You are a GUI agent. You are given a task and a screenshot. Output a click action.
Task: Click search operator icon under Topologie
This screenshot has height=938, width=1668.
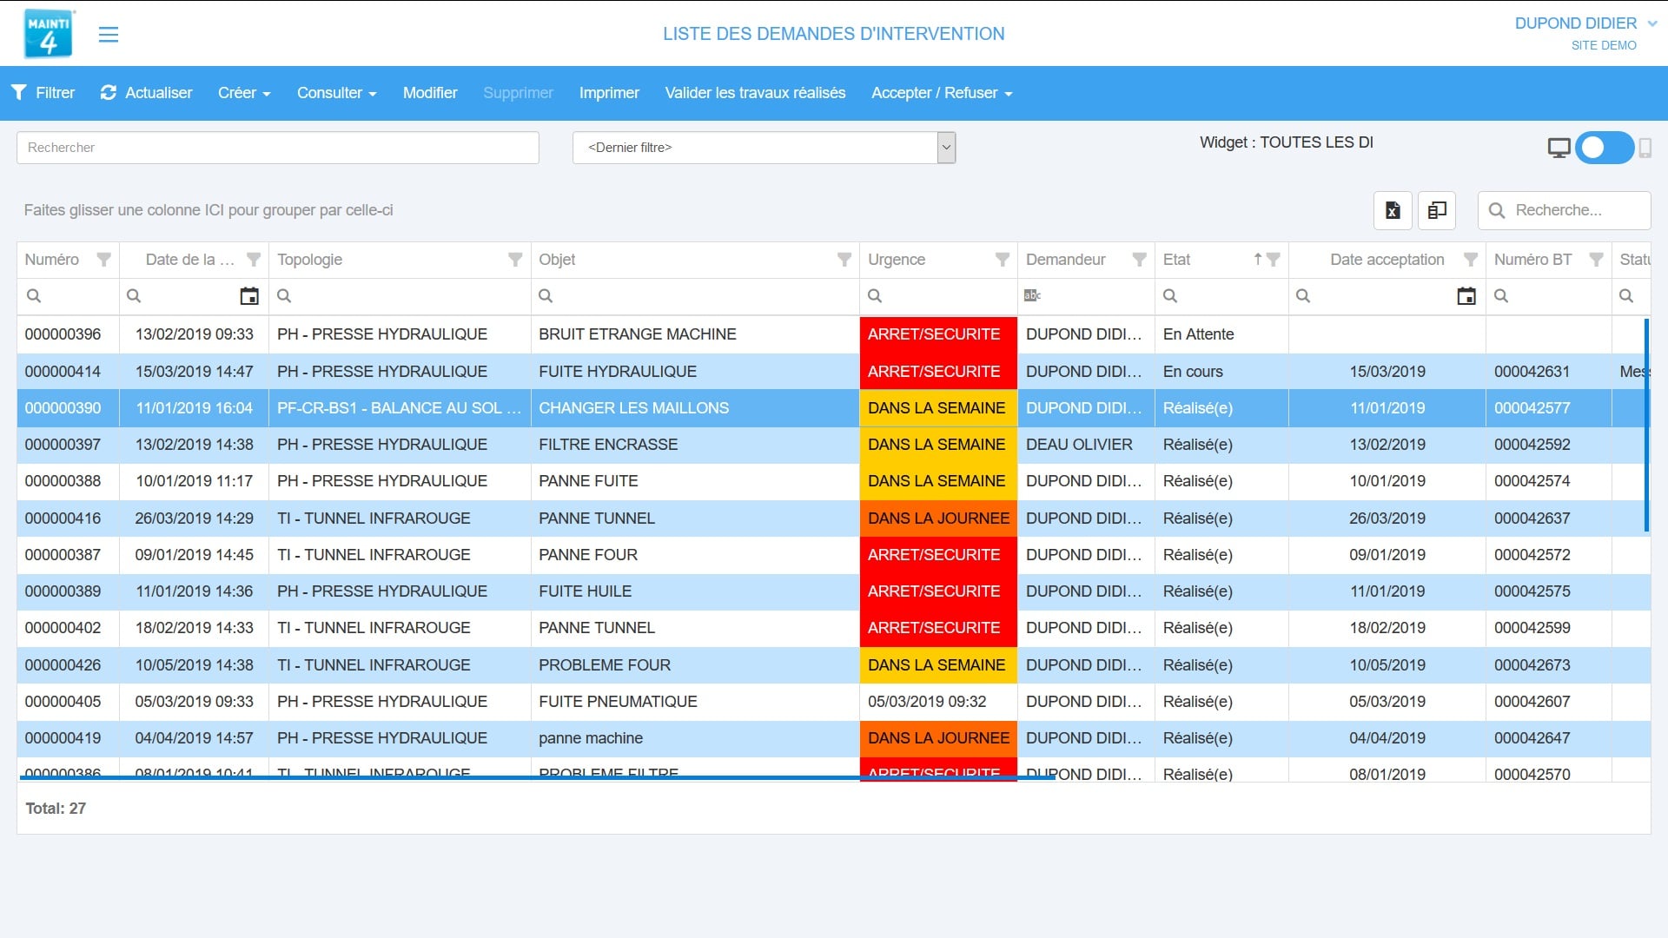284,296
